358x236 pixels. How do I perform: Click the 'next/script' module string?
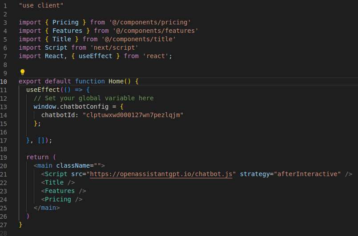pyautogui.click(x=114, y=47)
